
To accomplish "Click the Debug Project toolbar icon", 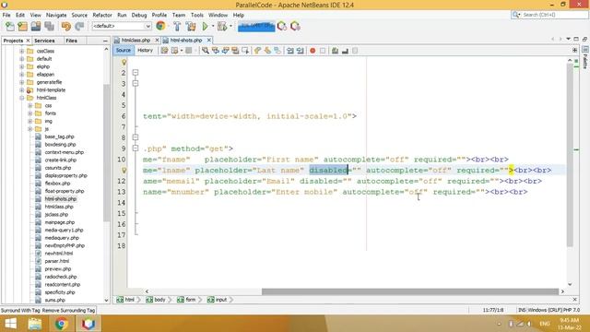I will click(x=222, y=27).
